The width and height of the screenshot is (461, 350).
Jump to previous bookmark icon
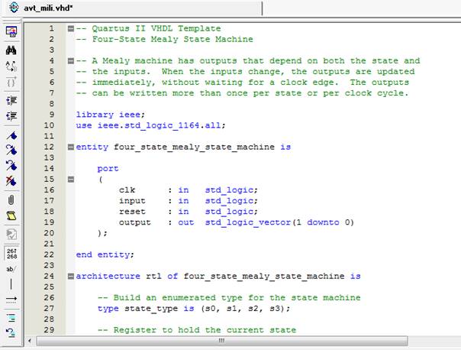coord(11,165)
